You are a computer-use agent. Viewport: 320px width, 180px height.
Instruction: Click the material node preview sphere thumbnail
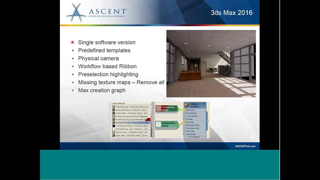click(x=187, y=105)
